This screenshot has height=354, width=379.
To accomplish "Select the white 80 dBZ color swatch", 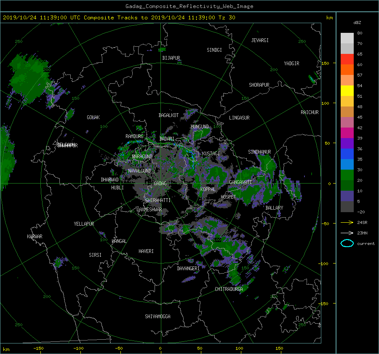I will tap(347, 38).
